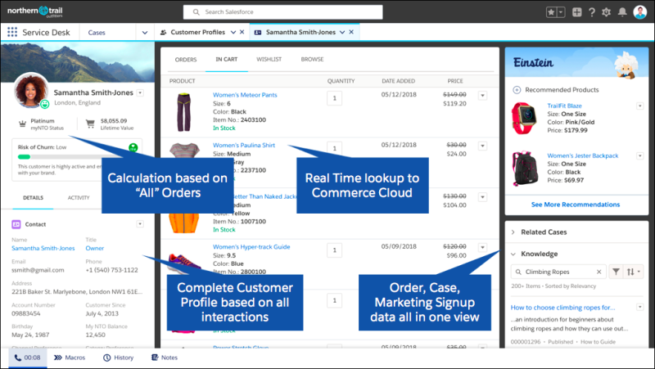The image size is (655, 369).
Task: Select the Cases navigation item
Action: click(x=97, y=33)
